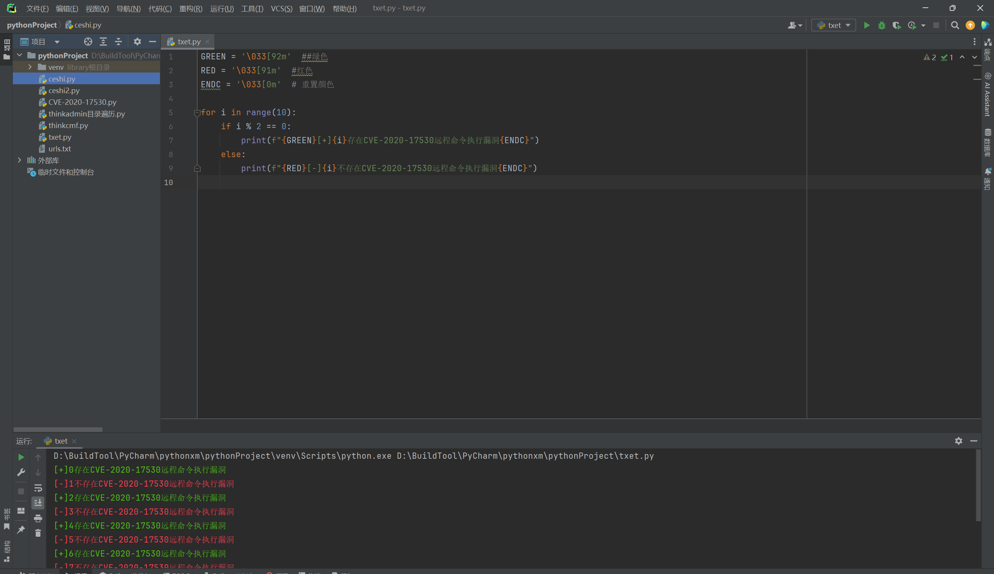Click the Profile run clock icon
Screen dimensions: 994x574
point(912,25)
